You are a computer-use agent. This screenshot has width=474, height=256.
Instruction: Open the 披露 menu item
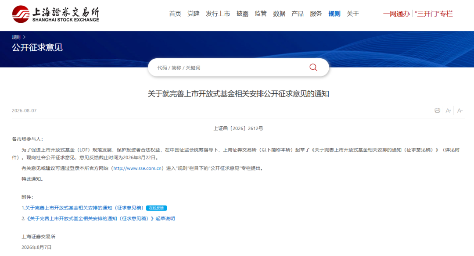coord(242,14)
